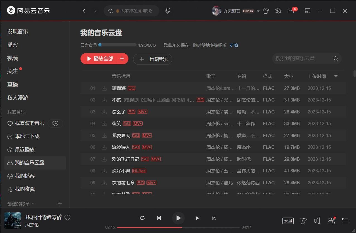Click the 扩容 expand storage link
Image resolution: width=356 pixels, height=233 pixels.
pos(234,45)
